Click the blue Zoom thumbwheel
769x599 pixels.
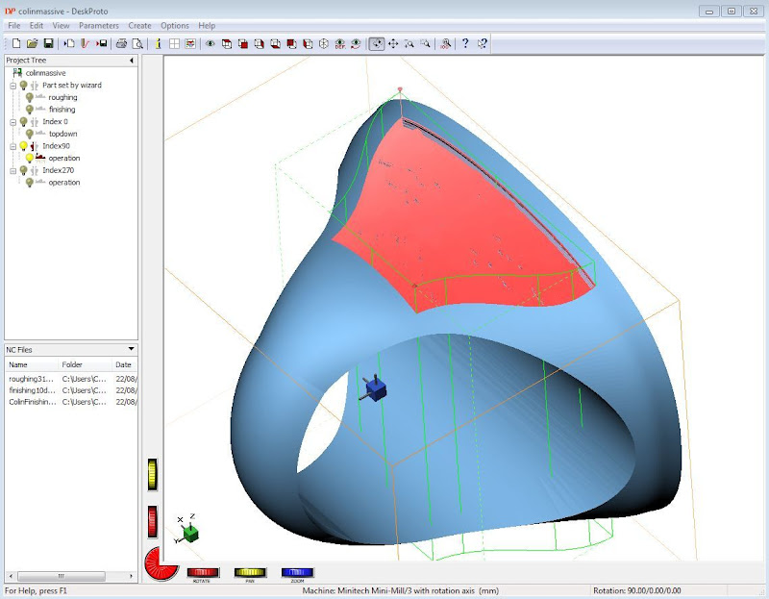pyautogui.click(x=297, y=572)
